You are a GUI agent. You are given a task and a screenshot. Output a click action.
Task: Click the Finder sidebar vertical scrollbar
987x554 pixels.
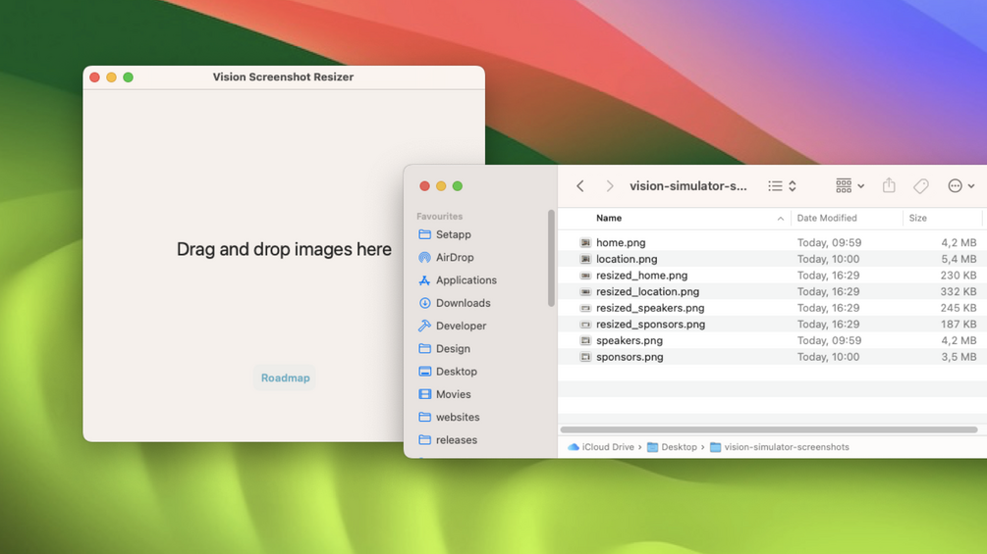pyautogui.click(x=551, y=258)
